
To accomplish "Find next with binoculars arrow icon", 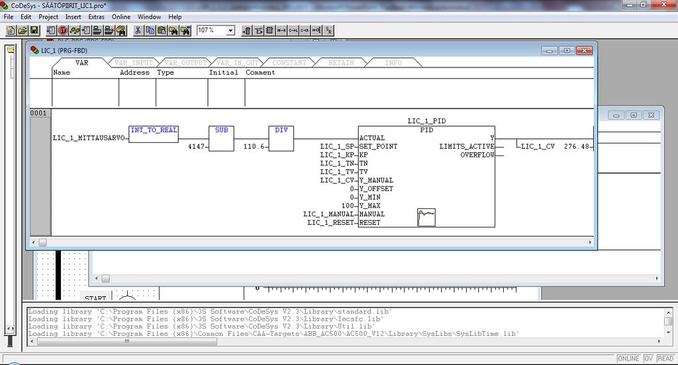I will [x=185, y=30].
